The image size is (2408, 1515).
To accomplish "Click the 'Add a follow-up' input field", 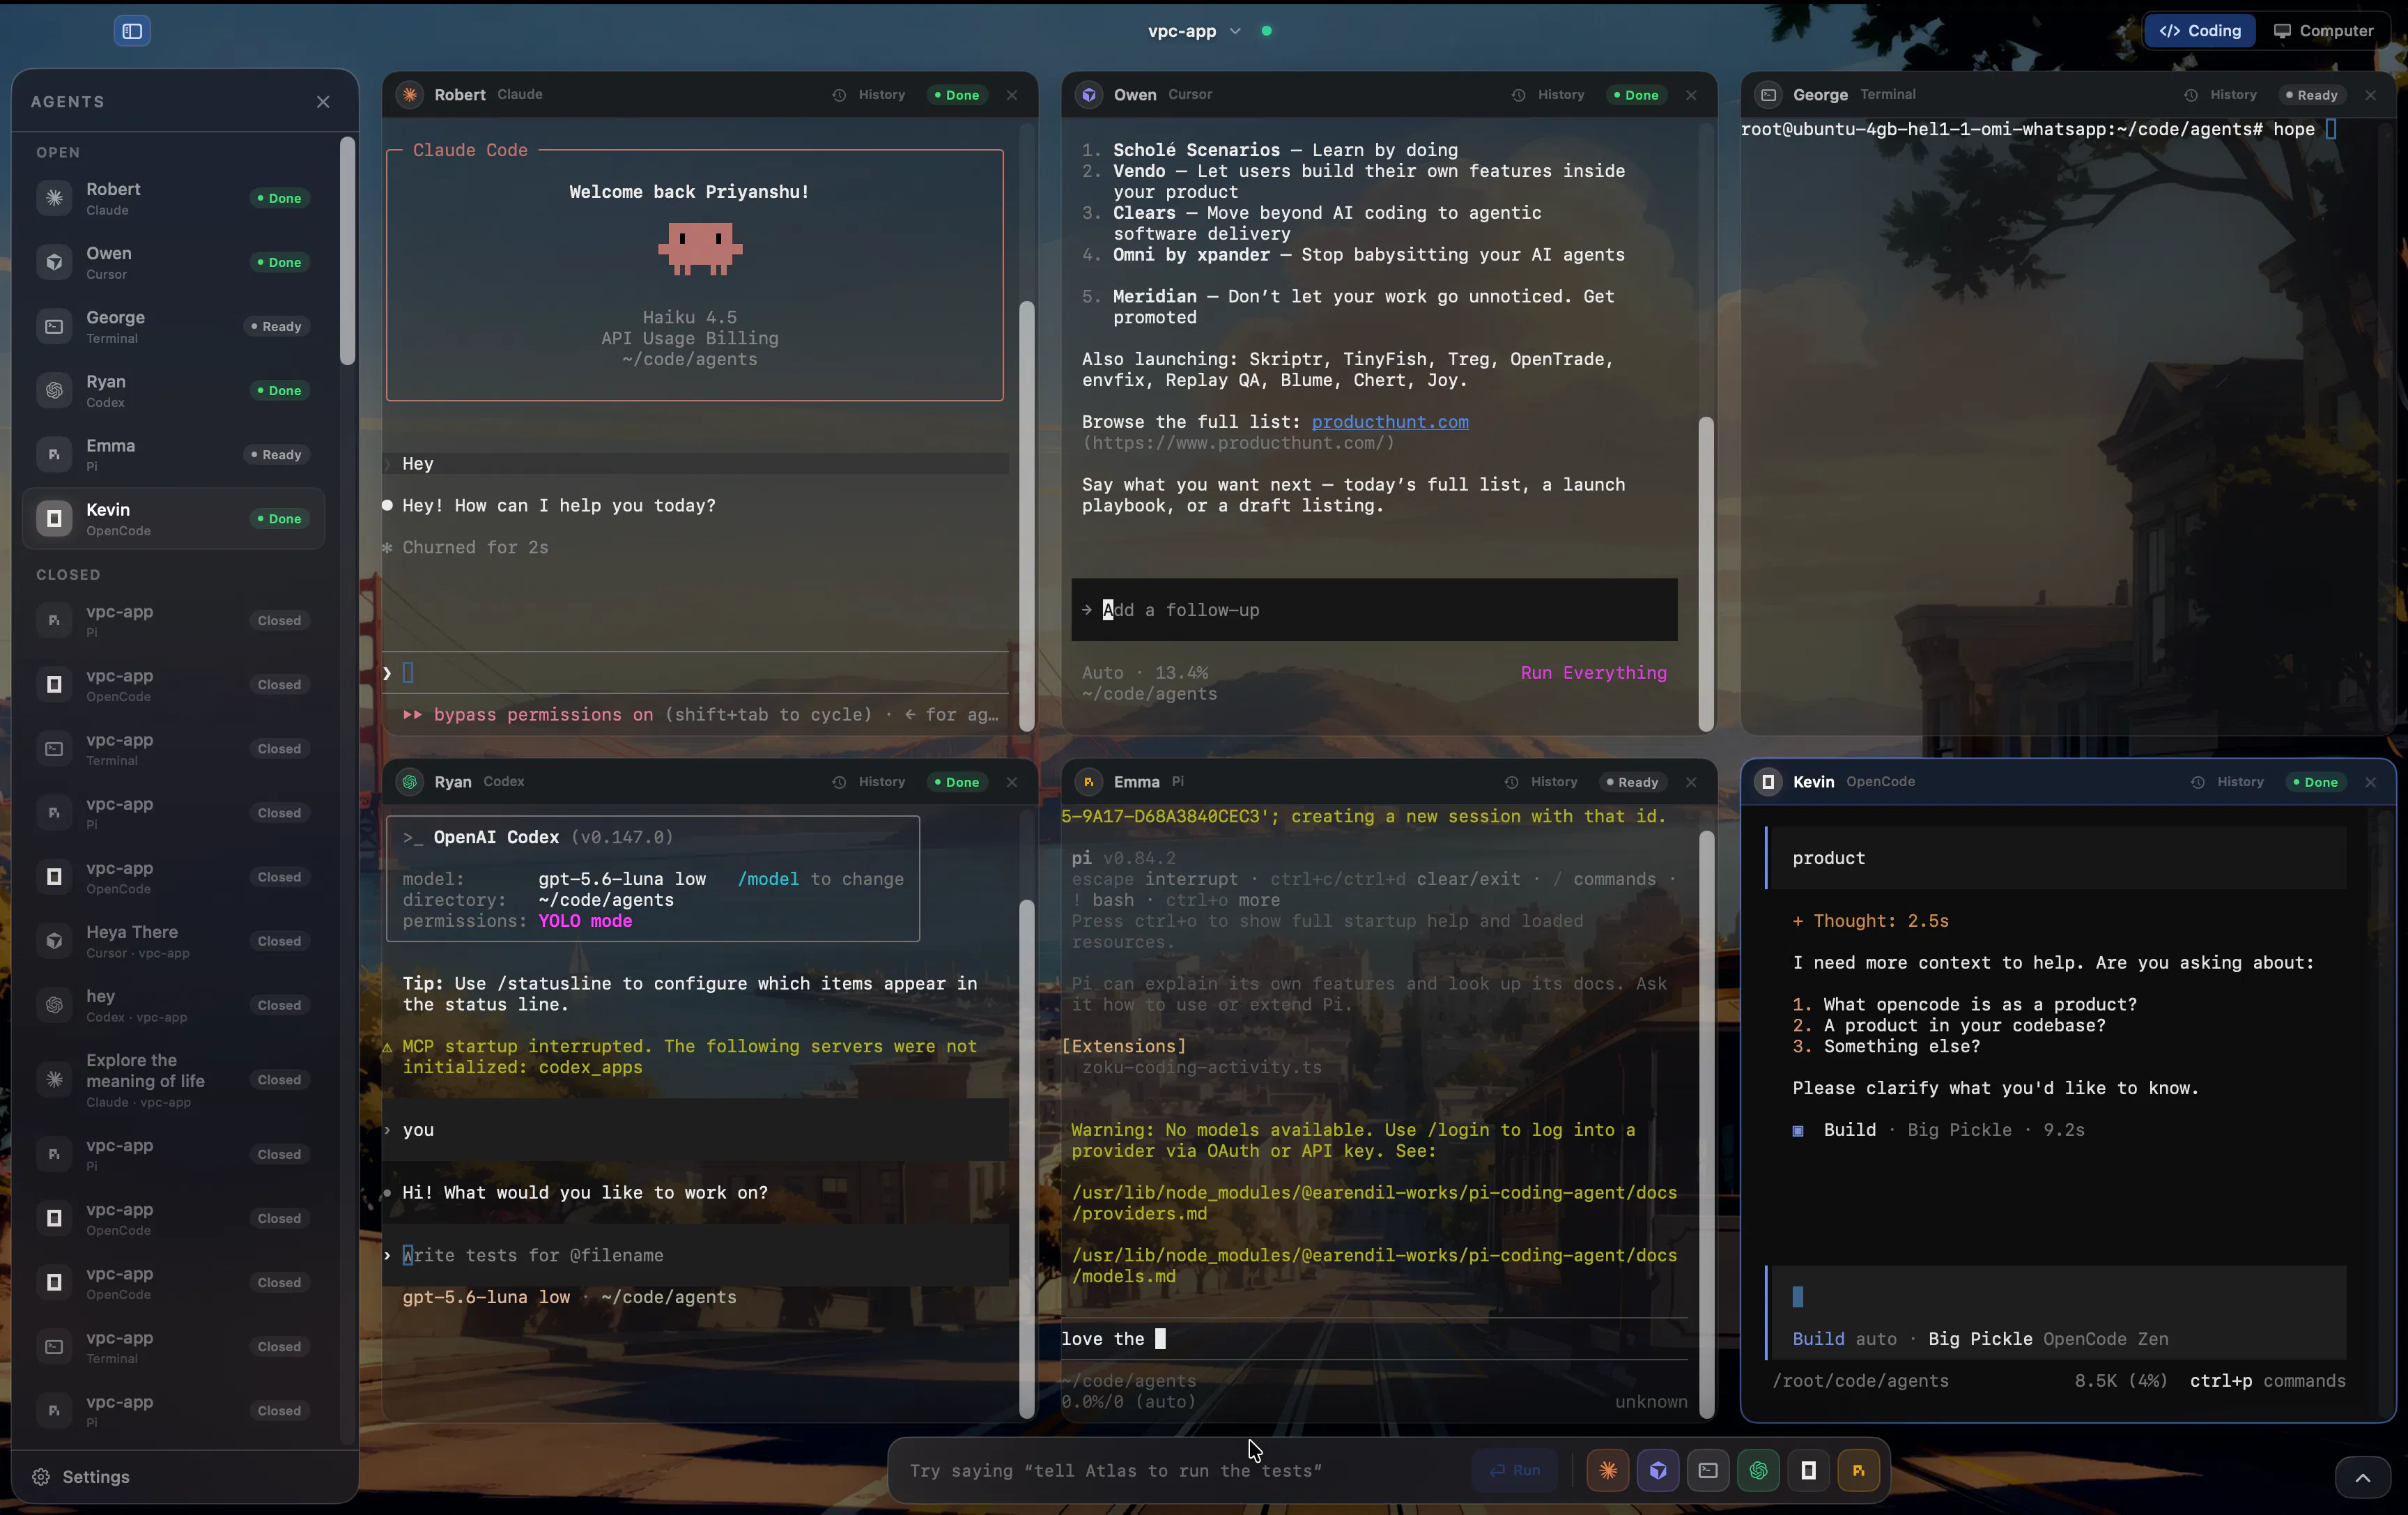I will click(x=1374, y=610).
